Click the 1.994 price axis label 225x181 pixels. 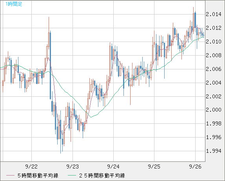(214, 151)
